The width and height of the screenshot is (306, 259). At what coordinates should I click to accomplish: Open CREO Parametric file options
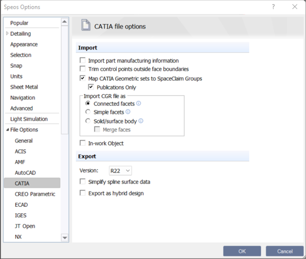coord(35,194)
